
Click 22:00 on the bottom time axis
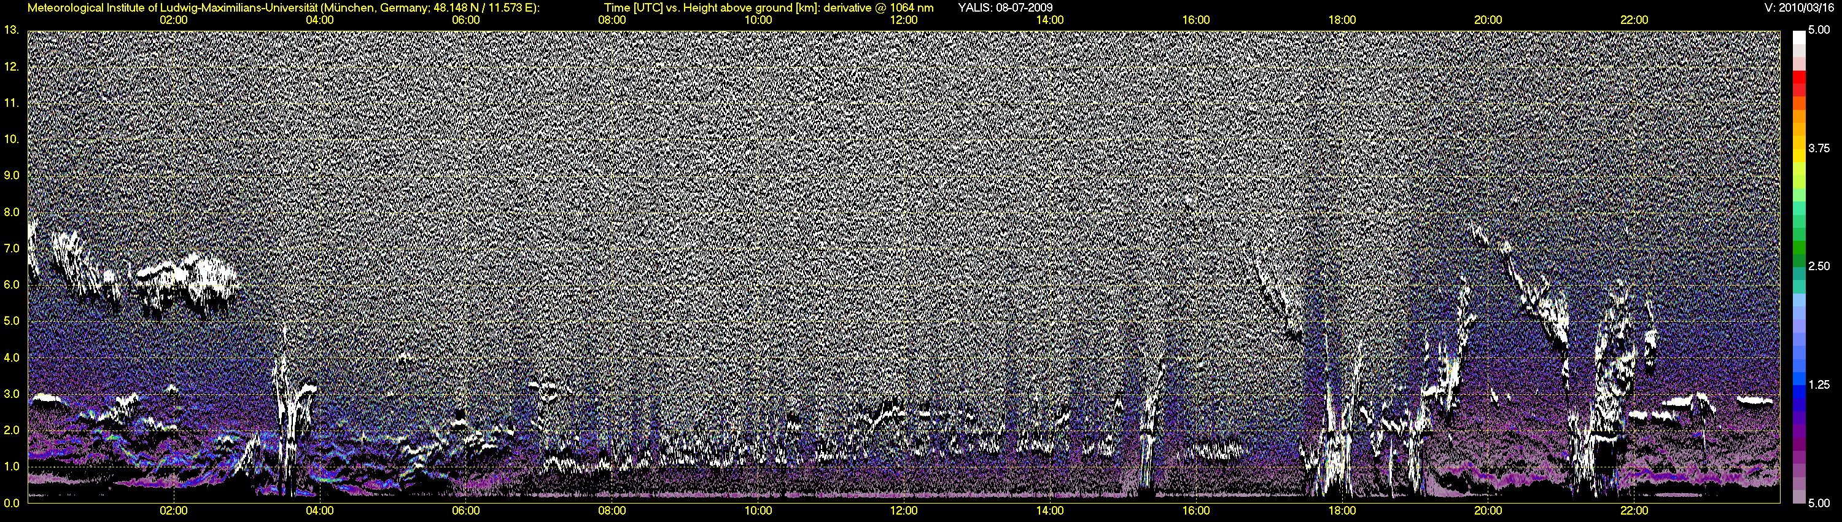(1634, 510)
